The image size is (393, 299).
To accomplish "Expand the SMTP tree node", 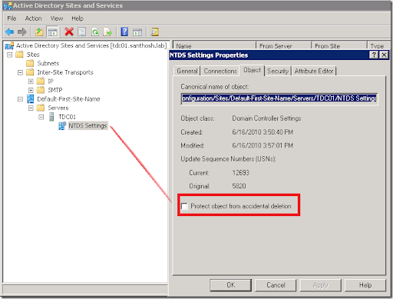I will click(31, 90).
